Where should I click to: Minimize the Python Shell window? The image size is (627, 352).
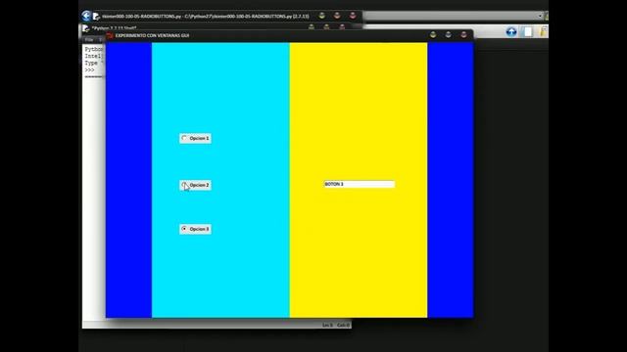312,27
